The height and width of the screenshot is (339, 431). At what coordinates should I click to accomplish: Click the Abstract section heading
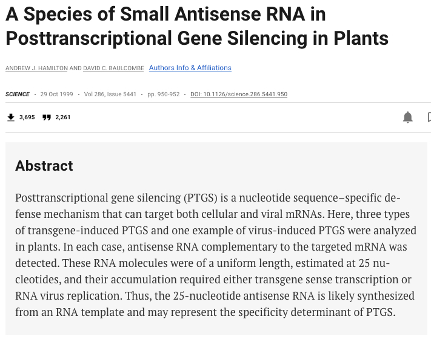(x=44, y=166)
